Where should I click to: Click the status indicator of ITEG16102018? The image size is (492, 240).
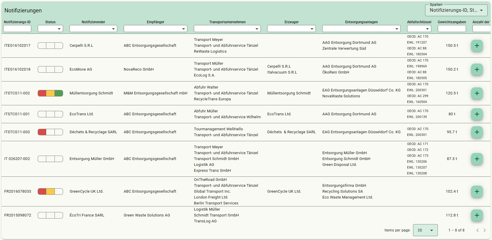[x=50, y=69]
